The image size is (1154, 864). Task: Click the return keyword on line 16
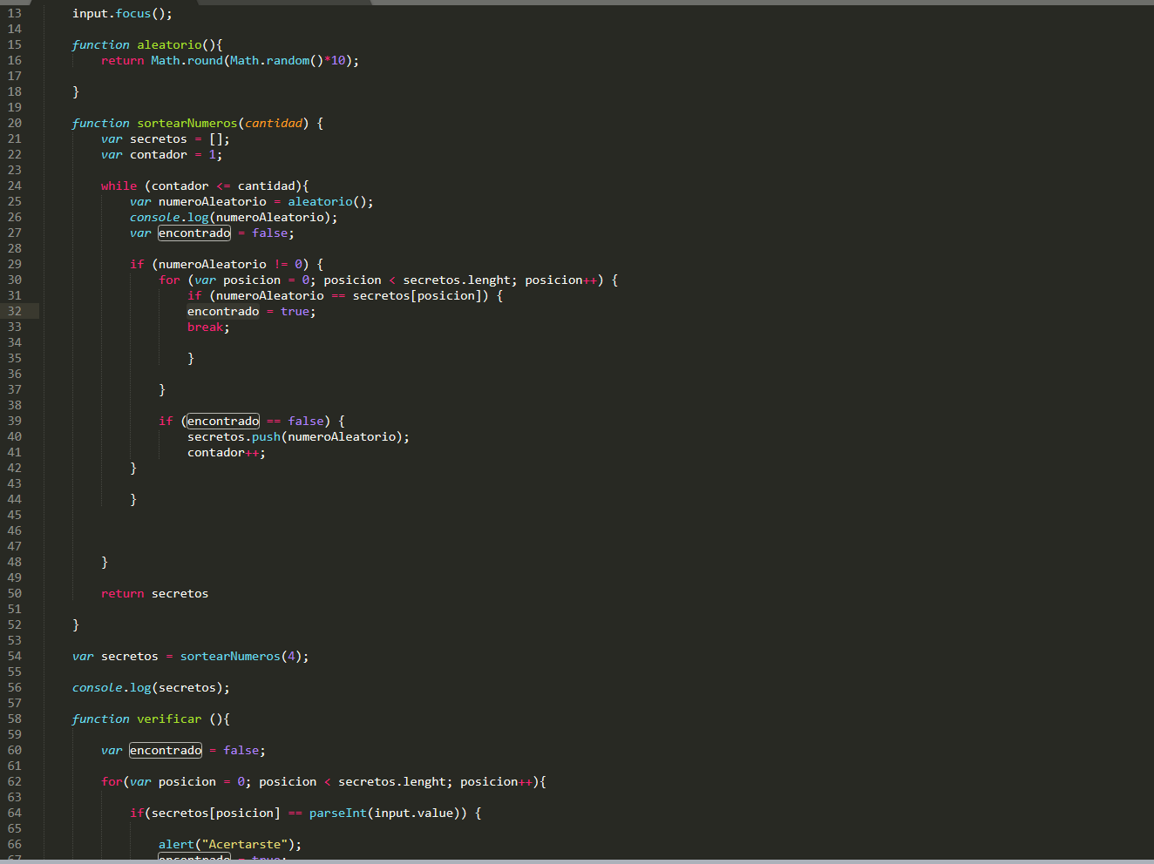pyautogui.click(x=122, y=60)
